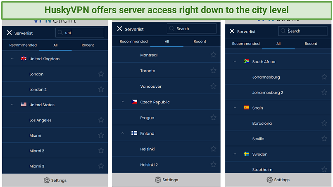Viewport: 333px width, 187px height.
Task: Star the Johannesburg server
Action: tap(324, 77)
